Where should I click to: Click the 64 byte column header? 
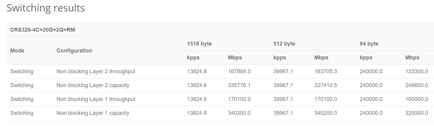369,44
